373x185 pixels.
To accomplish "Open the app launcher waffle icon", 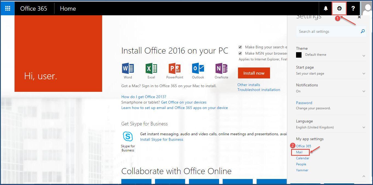I will [x=8, y=8].
